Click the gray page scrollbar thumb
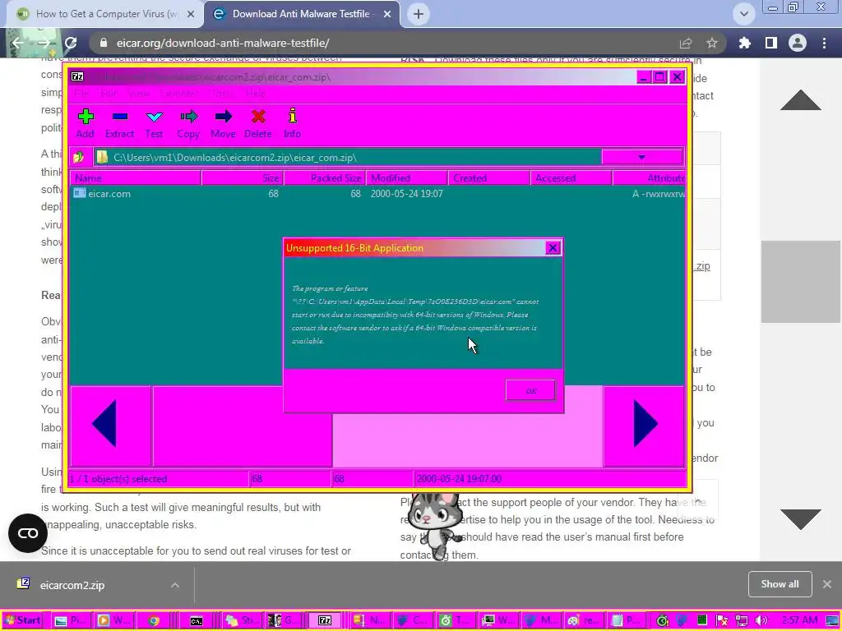 pyautogui.click(x=801, y=282)
